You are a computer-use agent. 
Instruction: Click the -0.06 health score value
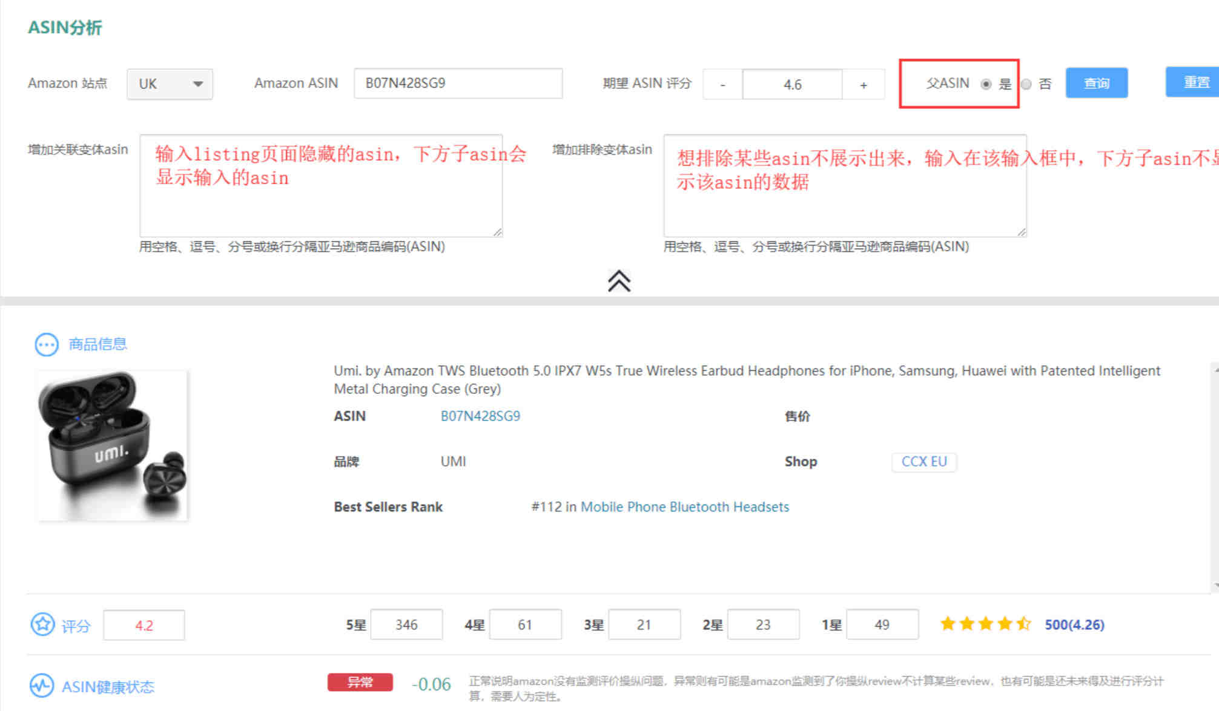click(x=431, y=684)
